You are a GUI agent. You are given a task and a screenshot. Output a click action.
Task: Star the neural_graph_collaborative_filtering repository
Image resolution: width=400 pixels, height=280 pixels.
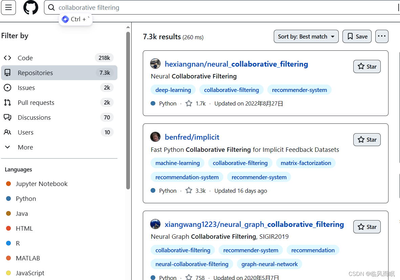click(x=367, y=227)
